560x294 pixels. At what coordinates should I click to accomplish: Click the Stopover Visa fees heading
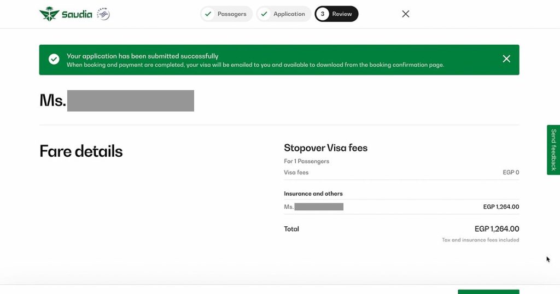tap(325, 148)
